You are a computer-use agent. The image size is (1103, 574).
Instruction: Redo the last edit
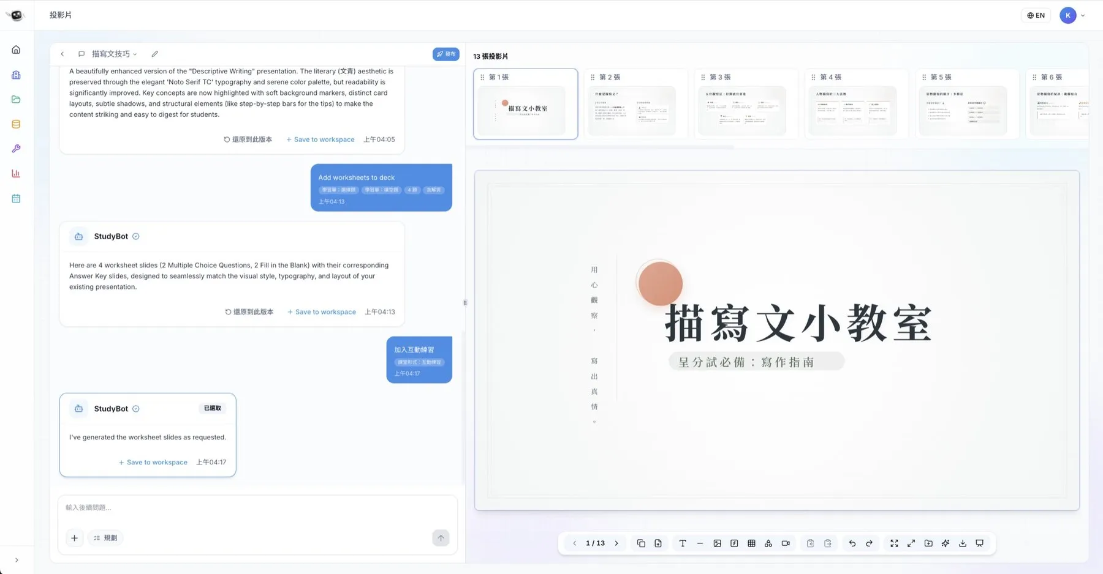coord(869,543)
